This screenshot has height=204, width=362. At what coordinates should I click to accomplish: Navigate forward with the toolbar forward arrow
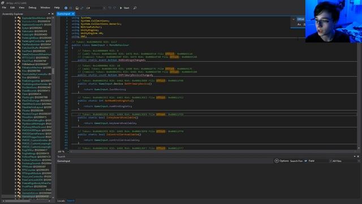tap(71, 8)
